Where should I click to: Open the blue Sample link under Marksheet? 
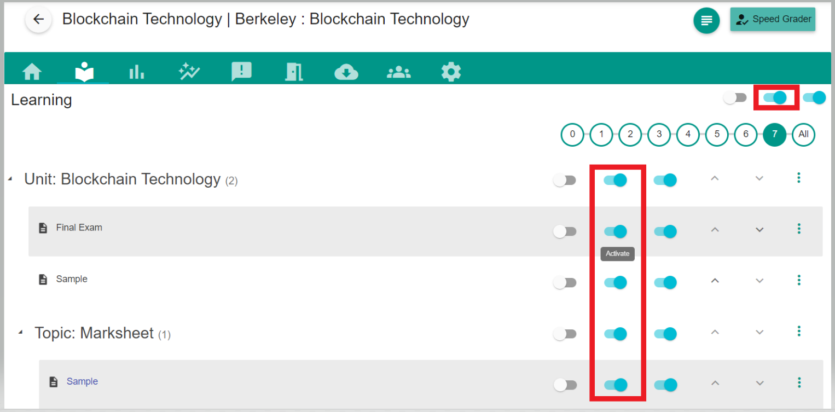click(82, 381)
